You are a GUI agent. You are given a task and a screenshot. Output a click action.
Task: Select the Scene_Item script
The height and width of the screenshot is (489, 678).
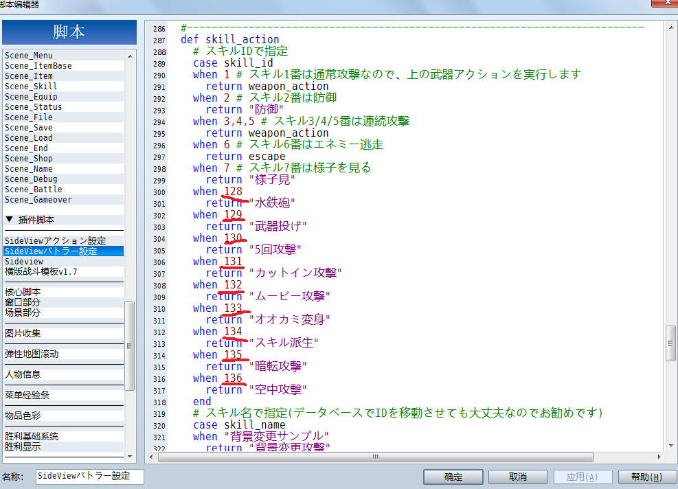(x=64, y=76)
